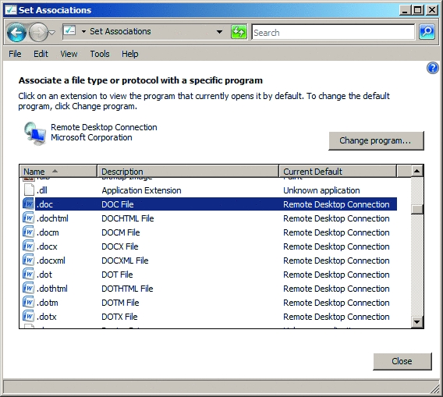Click the Close button at bottom
Image resolution: width=443 pixels, height=397 pixels.
pyautogui.click(x=402, y=361)
